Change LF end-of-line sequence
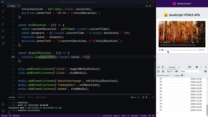The image size is (208, 117). point(128,116)
